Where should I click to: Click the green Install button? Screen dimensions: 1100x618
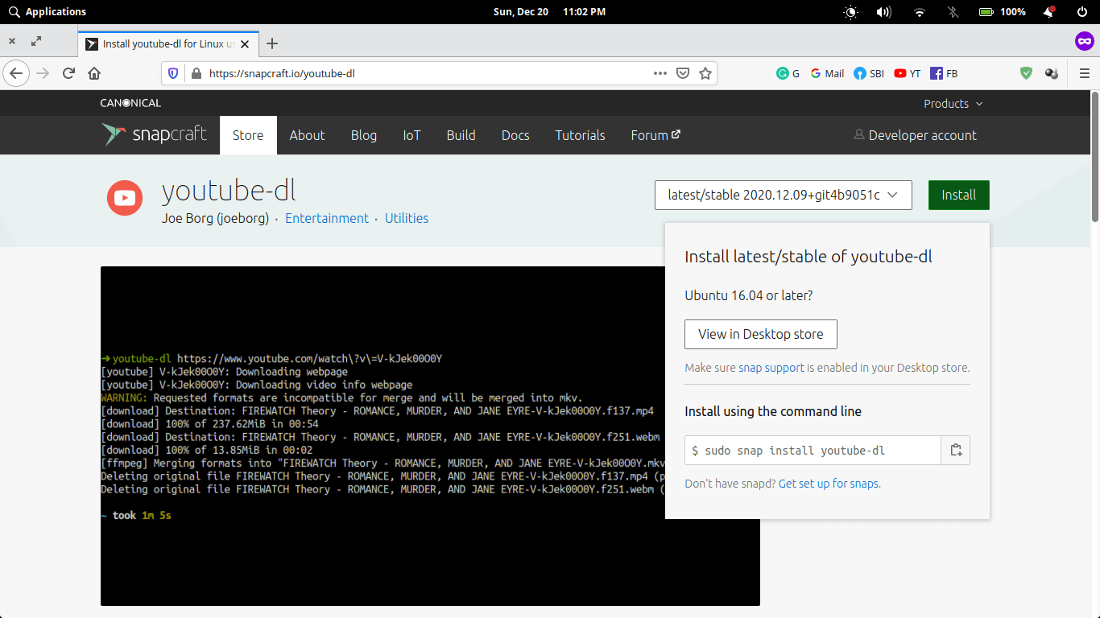point(958,195)
